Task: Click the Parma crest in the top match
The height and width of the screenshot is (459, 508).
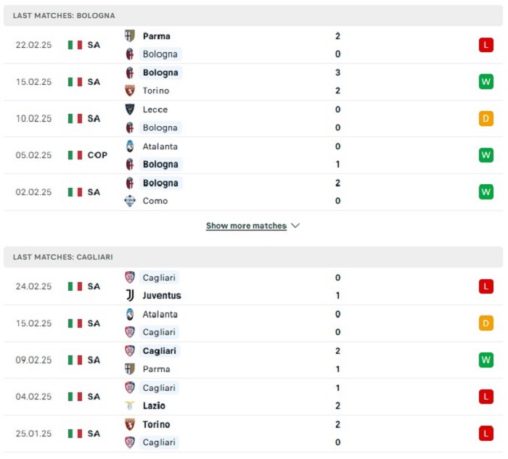Action: click(x=130, y=36)
